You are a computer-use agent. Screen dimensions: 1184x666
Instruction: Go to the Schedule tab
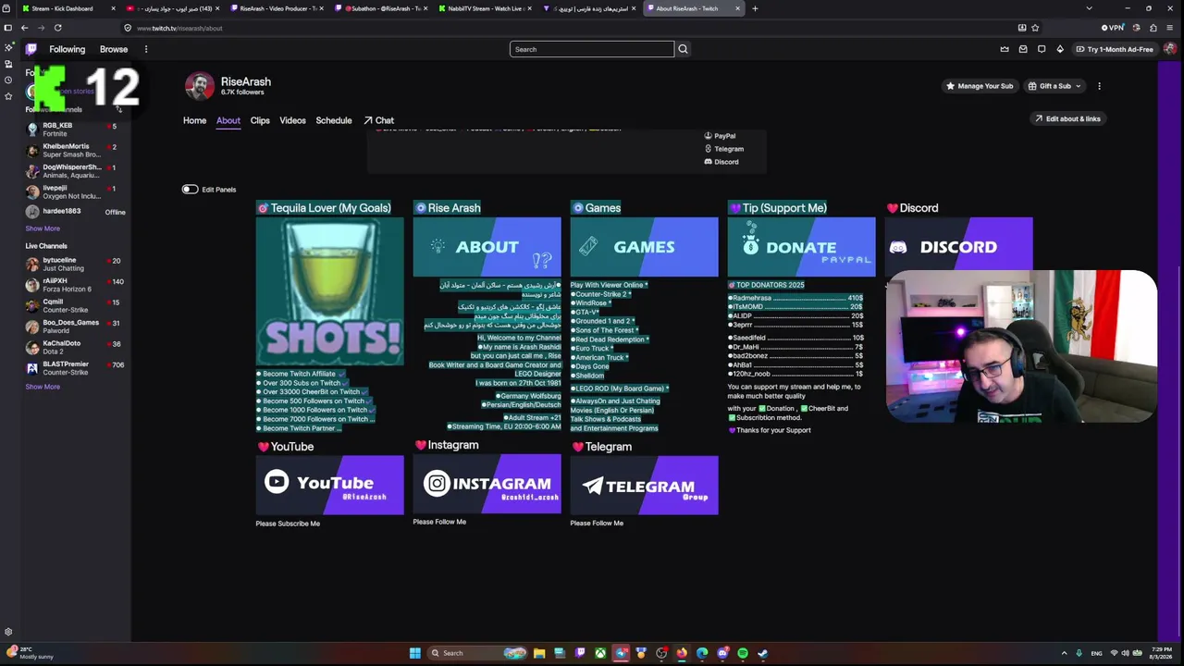(x=334, y=120)
